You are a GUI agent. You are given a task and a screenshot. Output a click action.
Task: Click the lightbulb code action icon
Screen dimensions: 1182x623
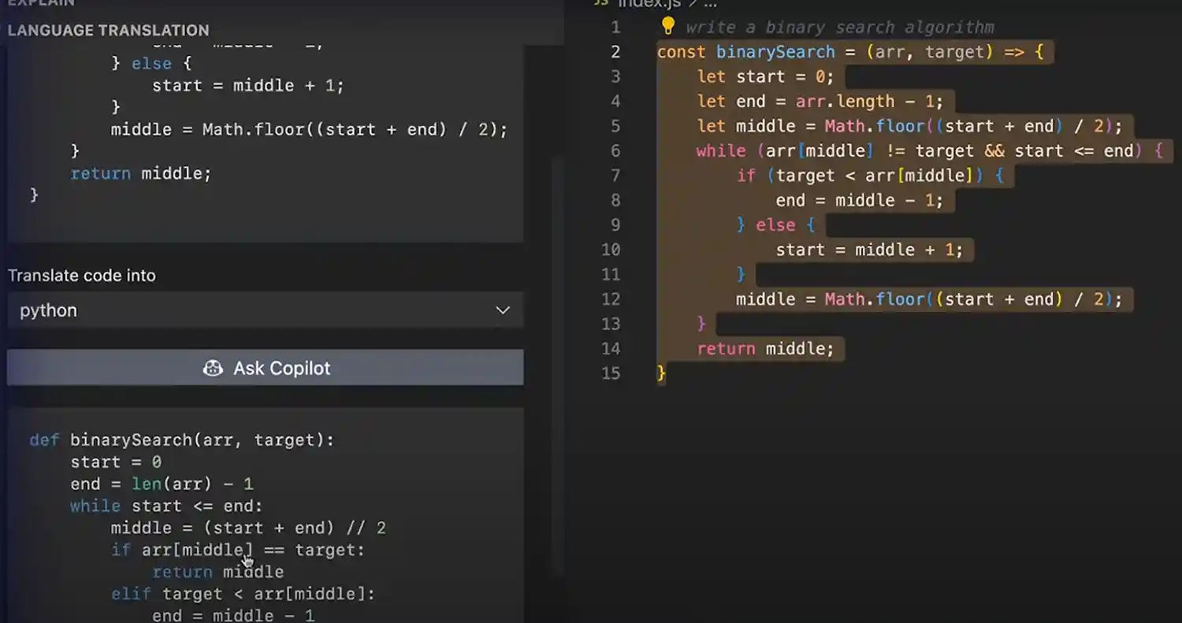pyautogui.click(x=668, y=26)
